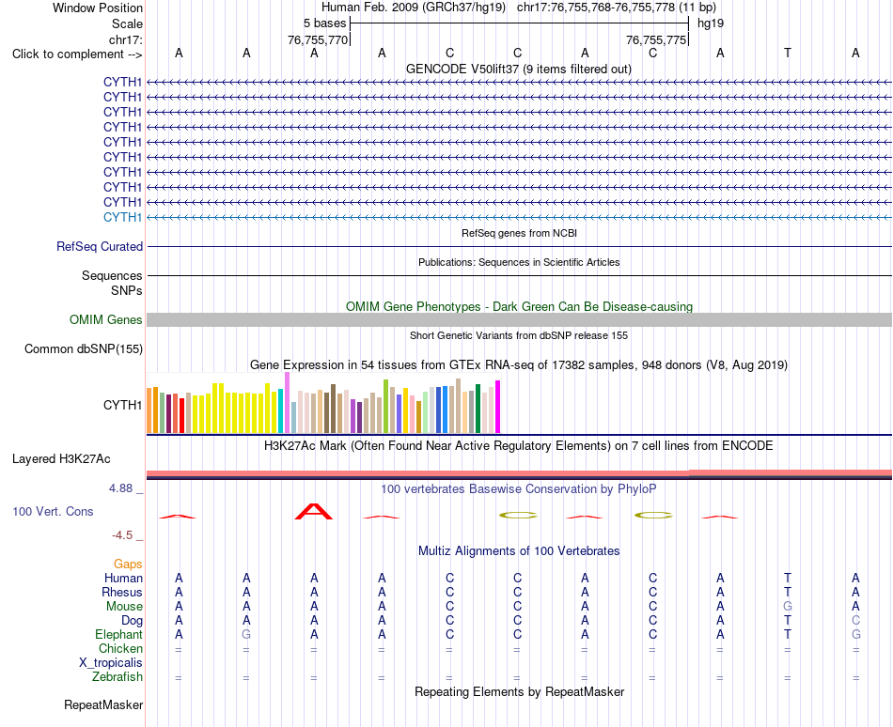This screenshot has width=893, height=727.
Task: Click the CYTH1 label beside the GTEx chart
Action: pos(122,405)
